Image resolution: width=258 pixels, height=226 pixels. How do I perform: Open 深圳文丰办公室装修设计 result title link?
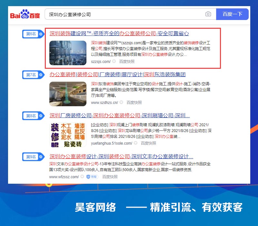121,157
